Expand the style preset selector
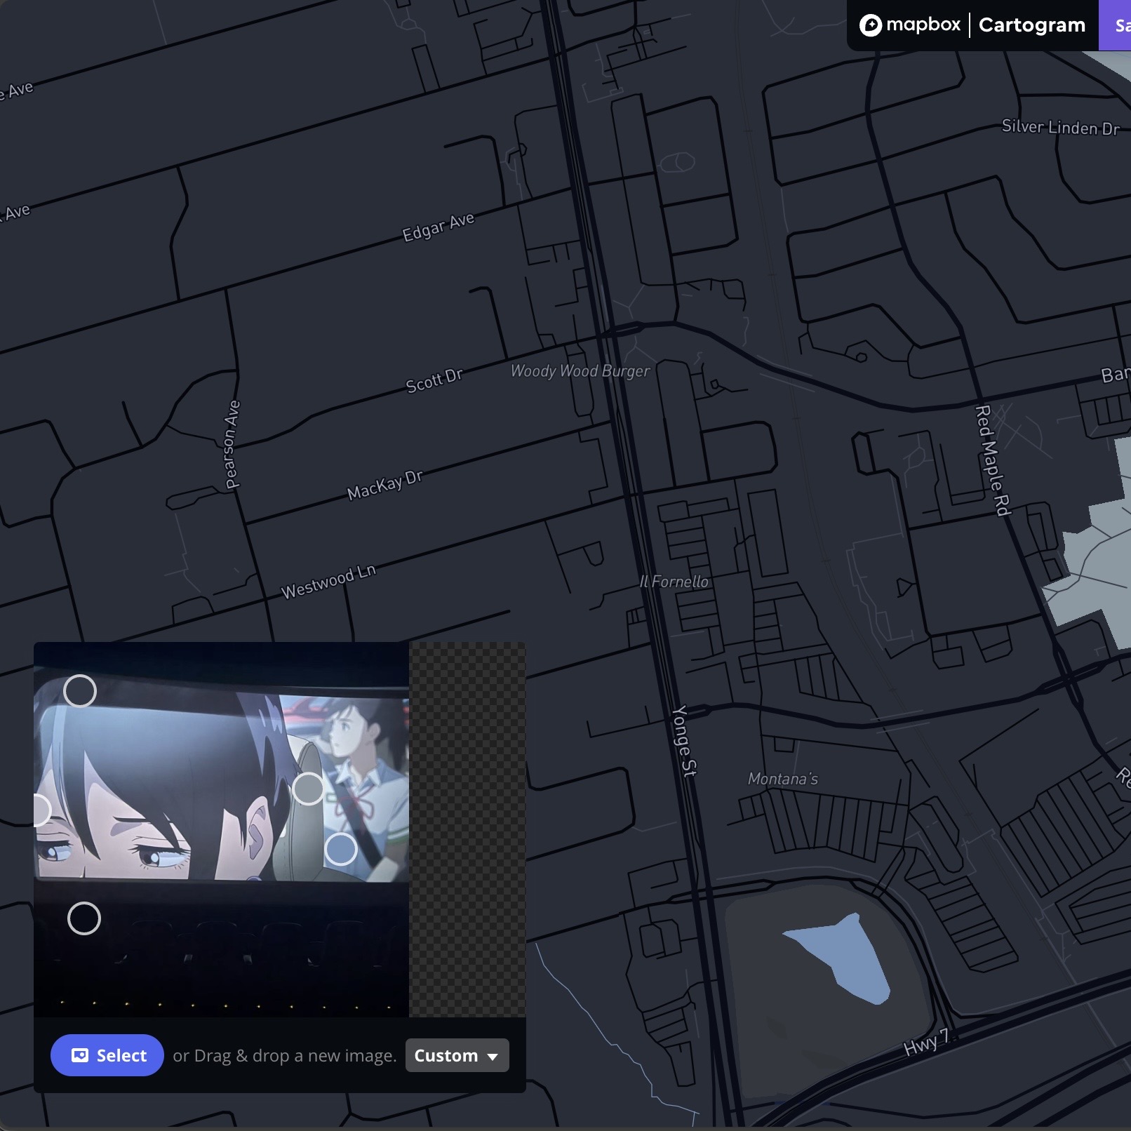 click(456, 1055)
